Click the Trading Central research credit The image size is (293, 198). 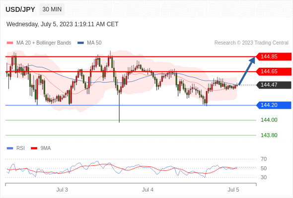[x=251, y=43]
